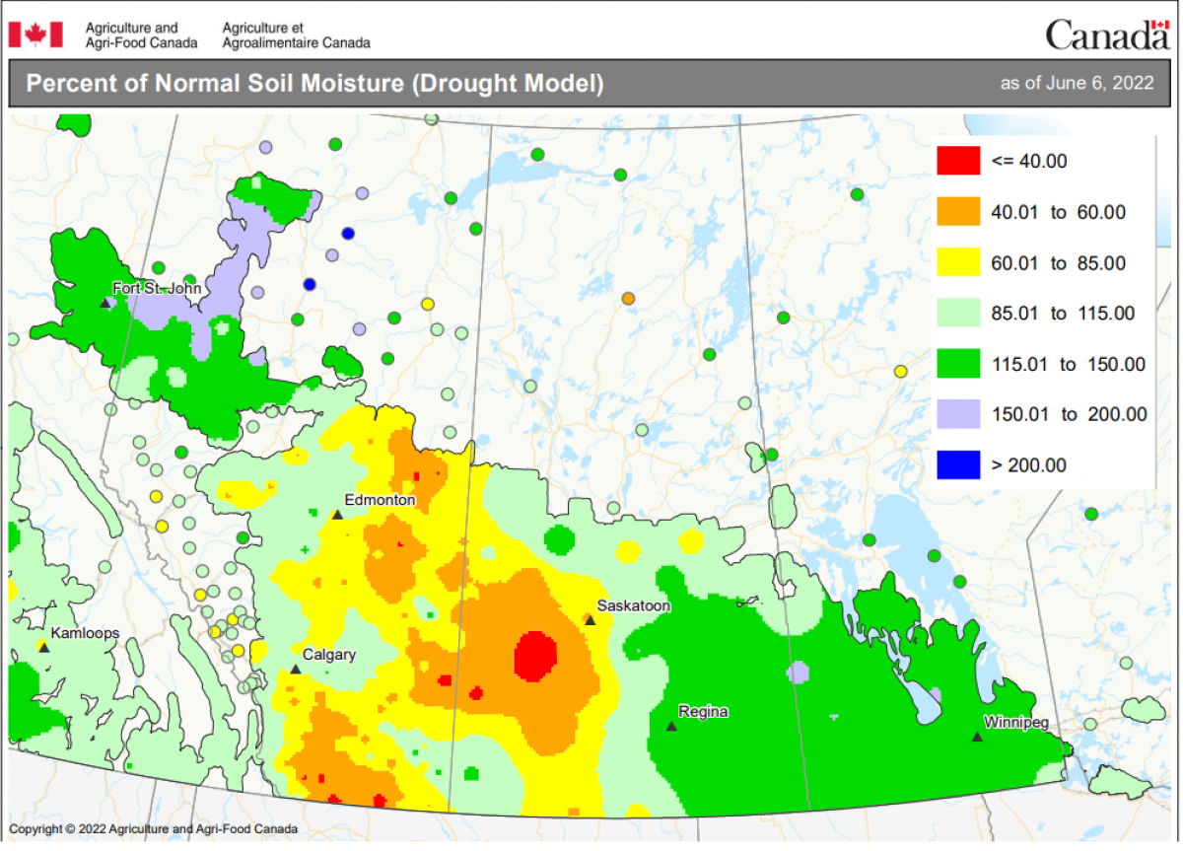Select the Fort St. John triangle marker
1183x851 pixels.
[106, 303]
